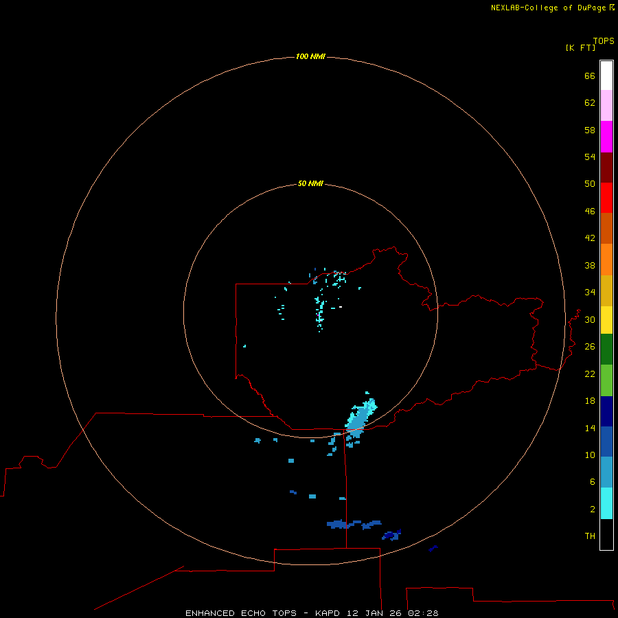Click the black TH legend swatch
The height and width of the screenshot is (618, 618).
[606, 534]
